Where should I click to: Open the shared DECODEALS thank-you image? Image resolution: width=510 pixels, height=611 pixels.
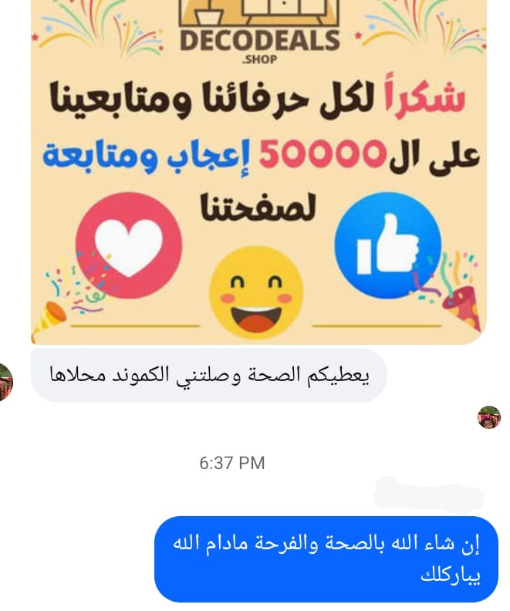258,172
